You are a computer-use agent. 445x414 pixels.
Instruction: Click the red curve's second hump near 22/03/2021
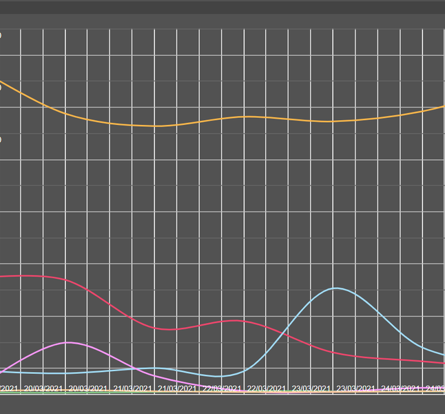click(x=234, y=321)
